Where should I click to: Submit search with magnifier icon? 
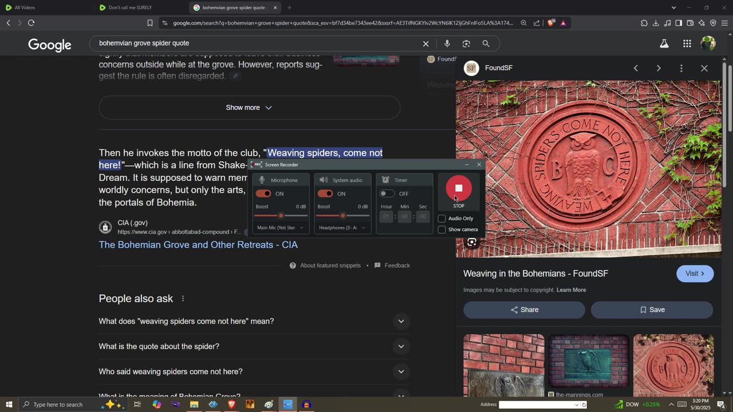click(x=486, y=43)
